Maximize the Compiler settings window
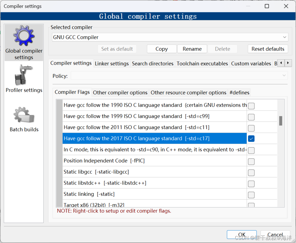296x243 pixels. click(x=267, y=6)
